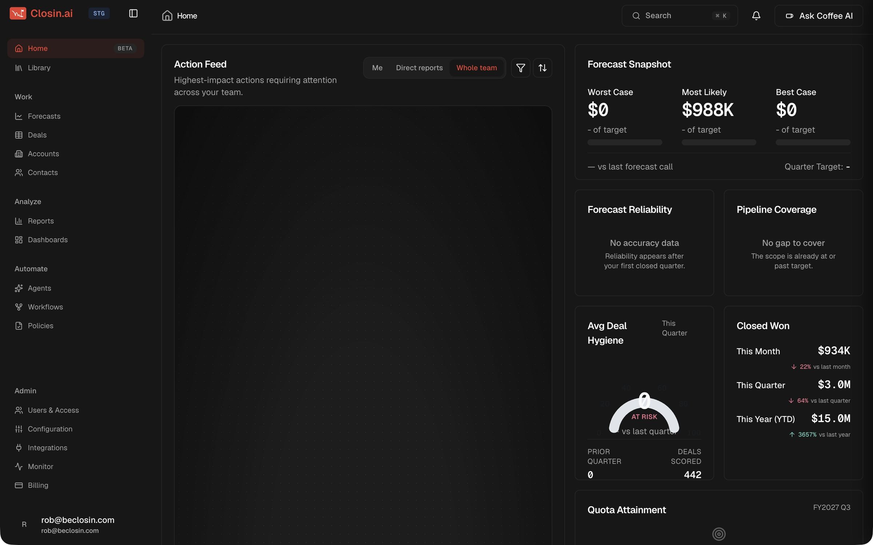
Task: Click the coffee cup icon in Ask Coffee AI
Action: pyautogui.click(x=789, y=16)
